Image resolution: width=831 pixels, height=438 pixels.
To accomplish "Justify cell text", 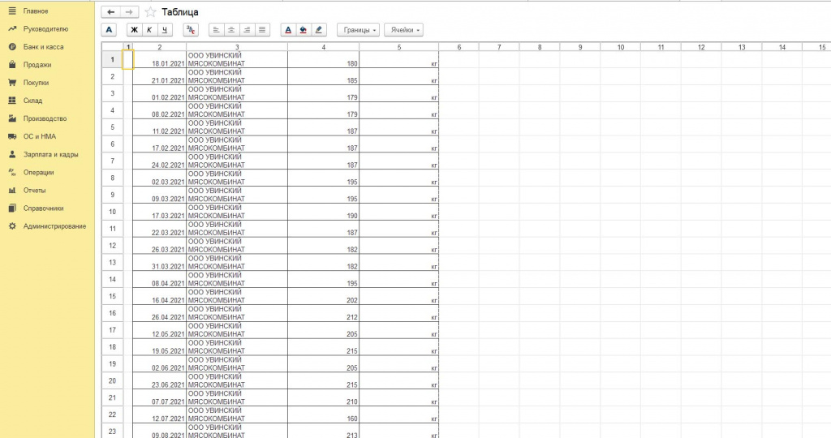I will [x=262, y=30].
